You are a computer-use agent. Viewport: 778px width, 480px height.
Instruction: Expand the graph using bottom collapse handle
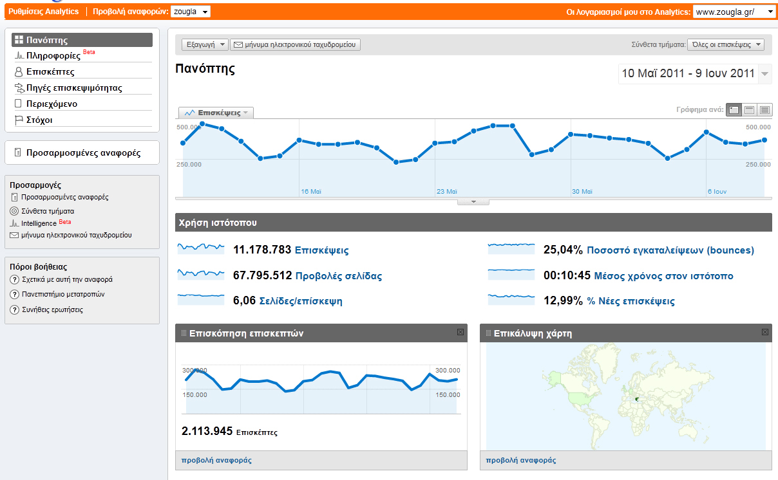(x=473, y=202)
